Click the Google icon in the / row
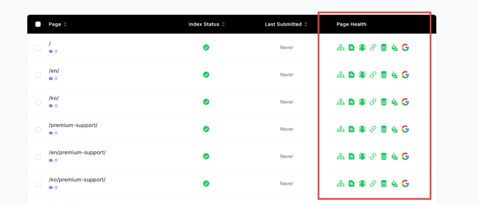The image size is (479, 205). coord(406,48)
